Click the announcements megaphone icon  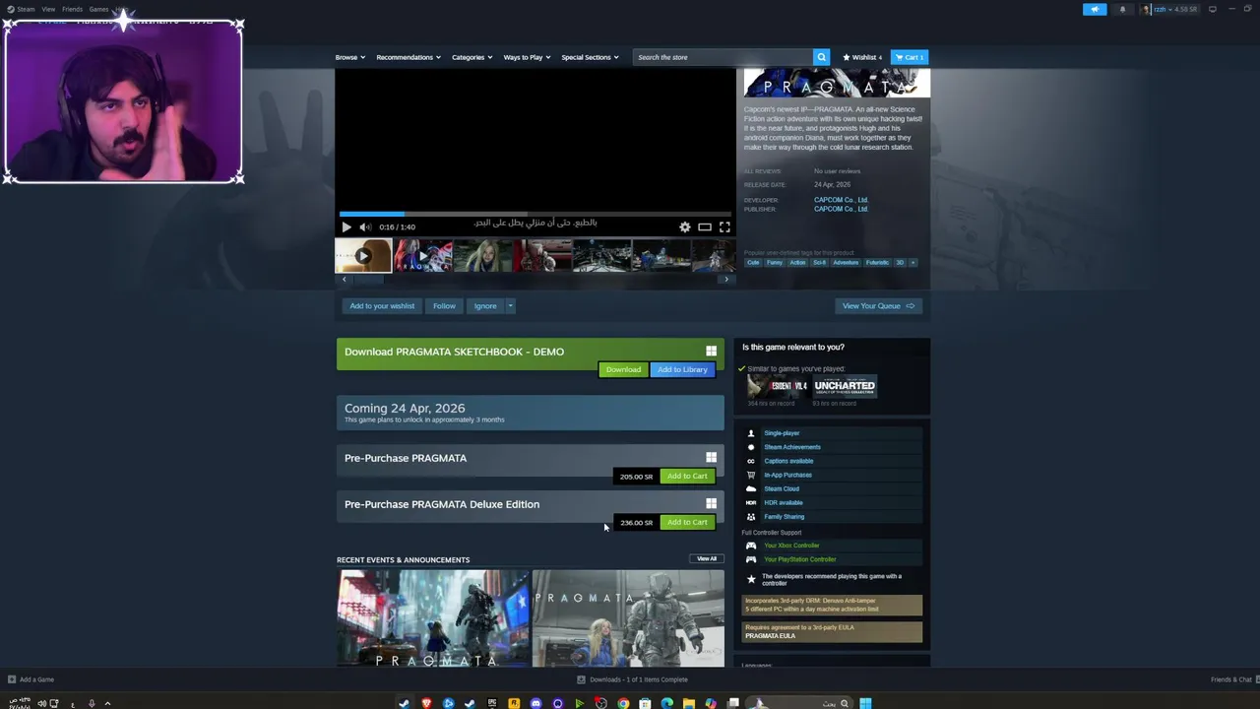(1095, 9)
